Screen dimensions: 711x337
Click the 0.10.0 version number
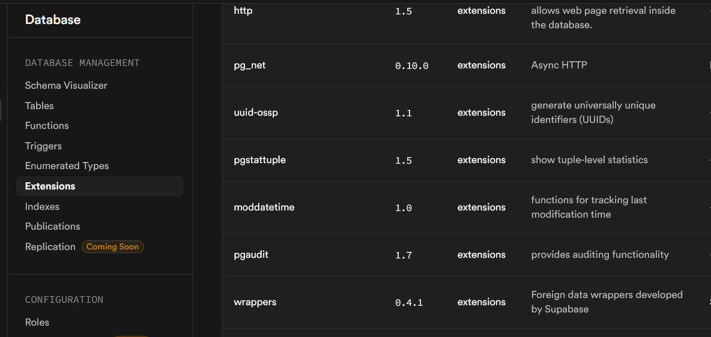[x=412, y=65]
